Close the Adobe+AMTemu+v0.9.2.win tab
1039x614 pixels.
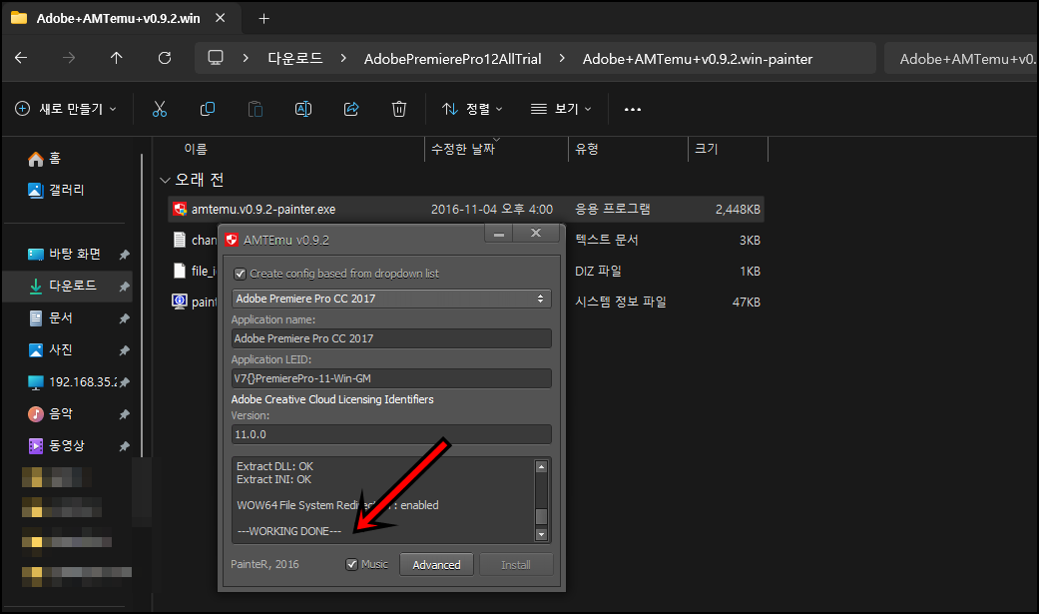pyautogui.click(x=220, y=19)
